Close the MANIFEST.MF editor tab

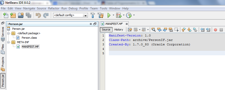(127, 24)
